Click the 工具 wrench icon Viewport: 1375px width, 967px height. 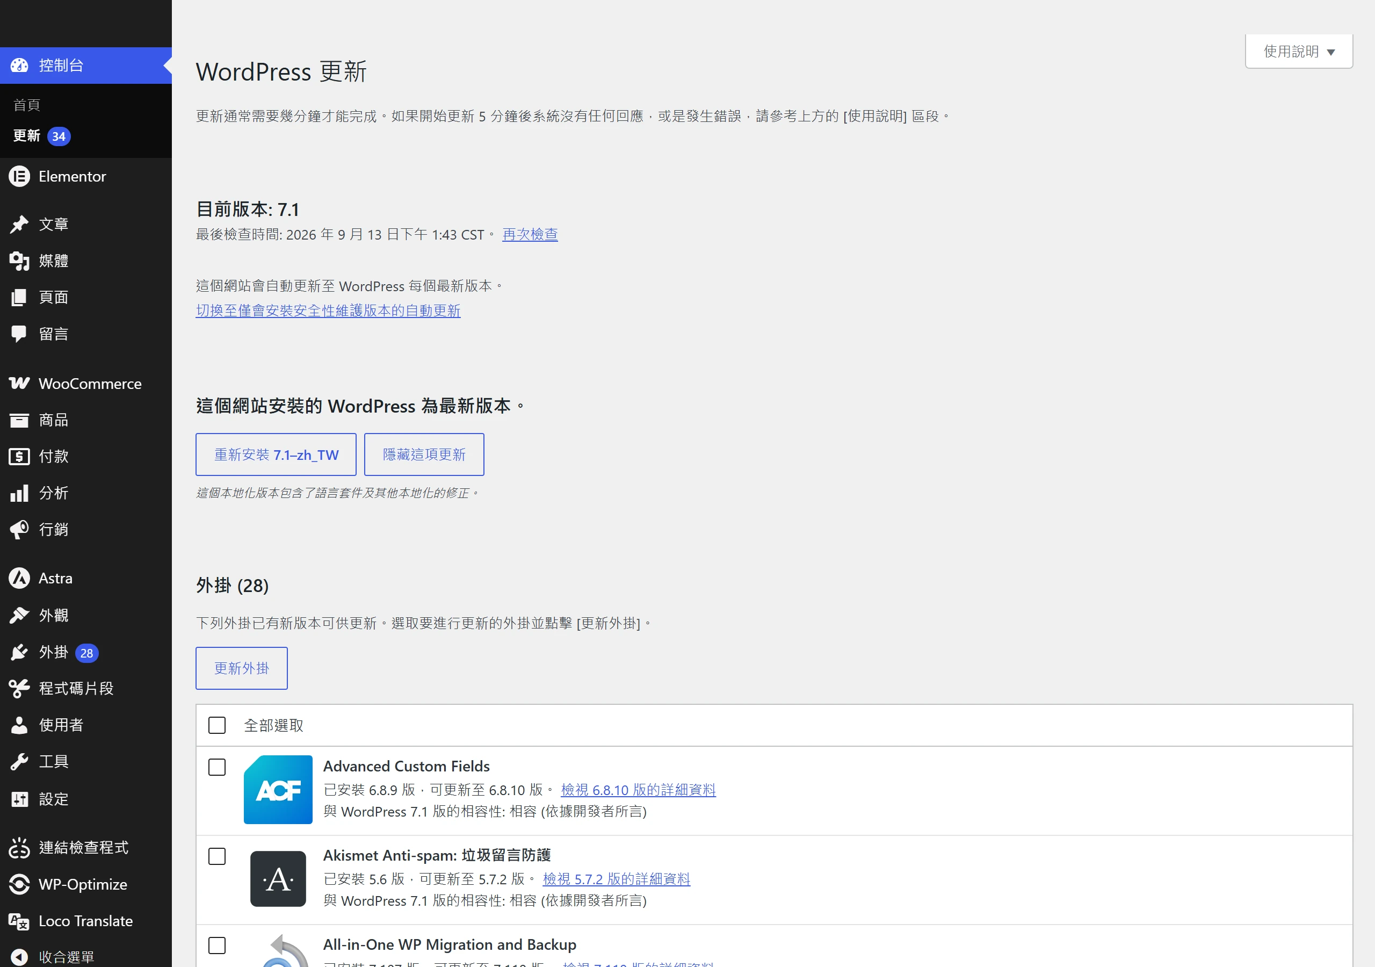point(19,761)
